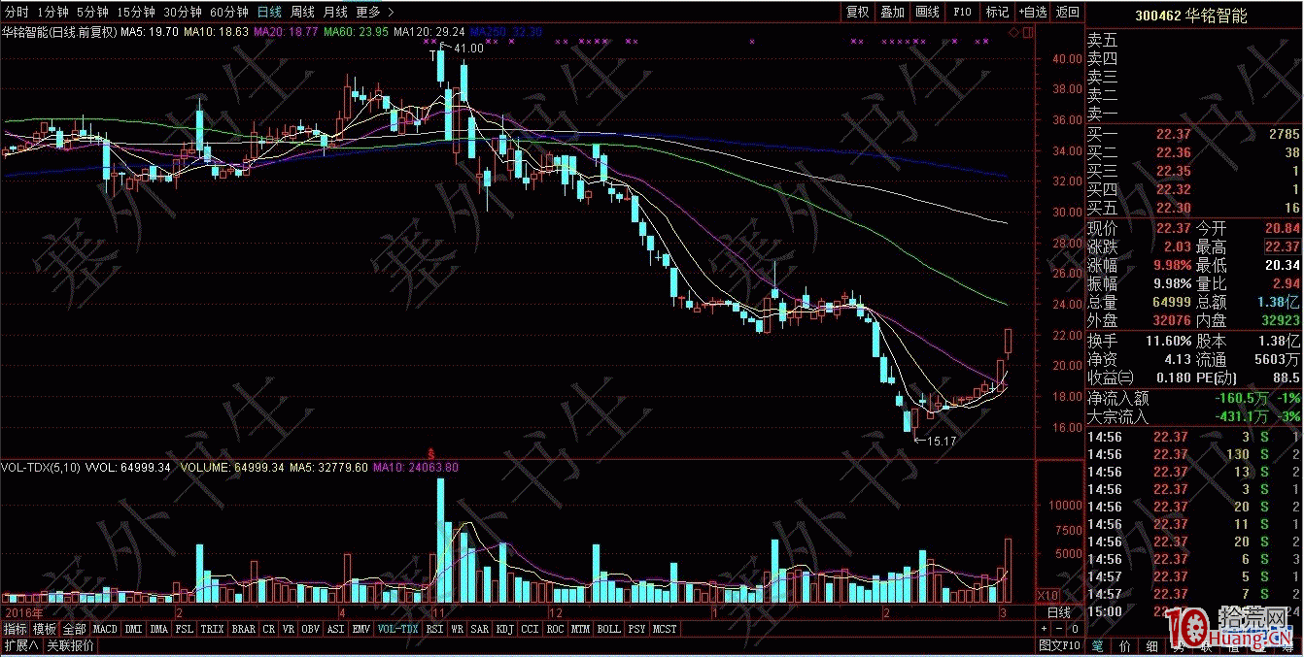Select the 60分钟 period tab
Image resolution: width=1304 pixels, height=657 pixels.
click(228, 12)
